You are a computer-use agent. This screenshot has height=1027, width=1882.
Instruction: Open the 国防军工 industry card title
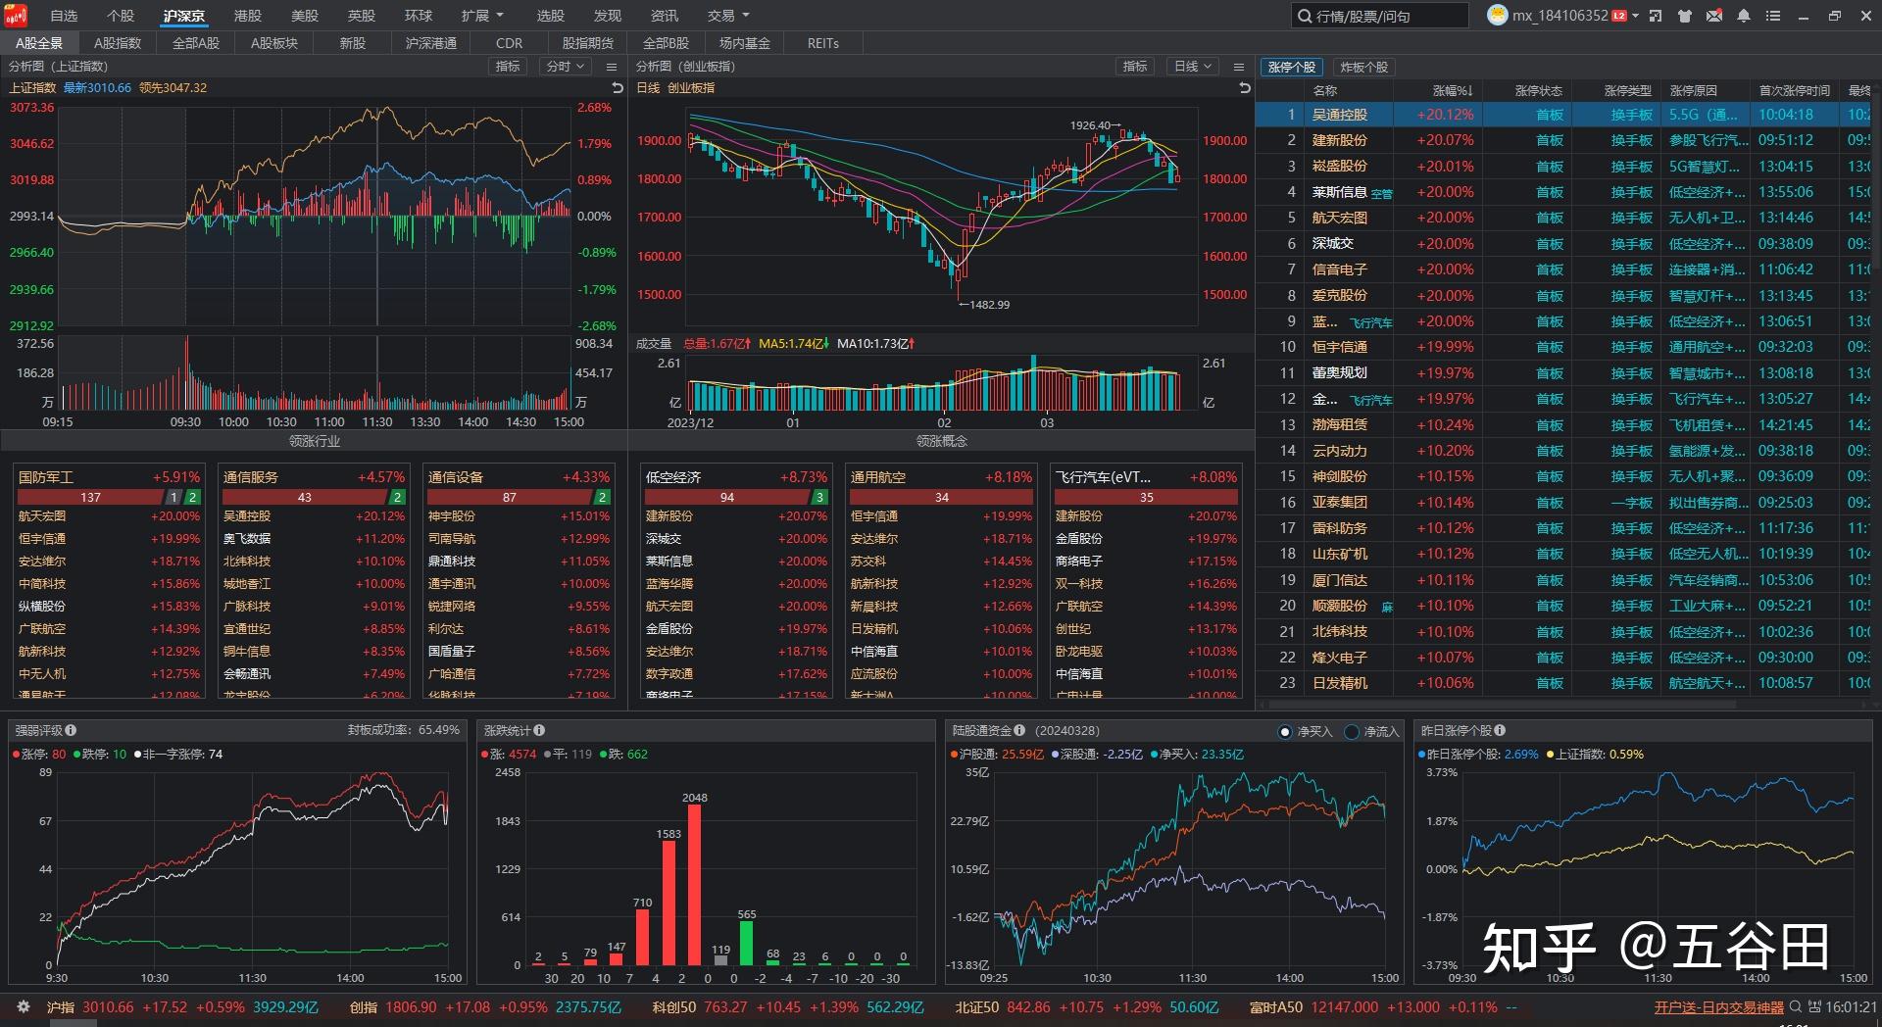click(46, 477)
